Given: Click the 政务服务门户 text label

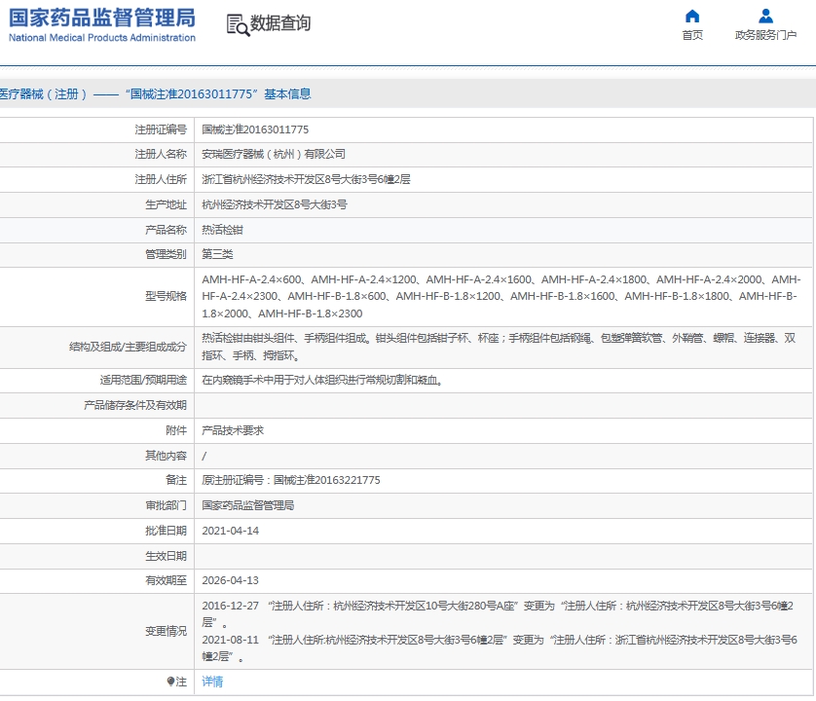Looking at the screenshot, I should [x=765, y=35].
